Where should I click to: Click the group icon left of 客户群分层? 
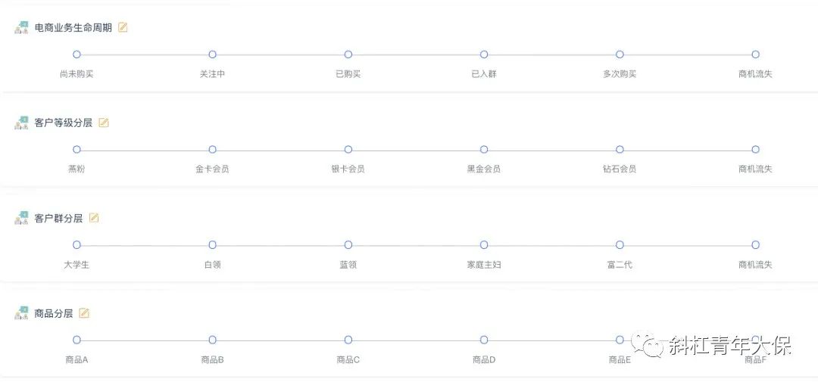coord(21,219)
